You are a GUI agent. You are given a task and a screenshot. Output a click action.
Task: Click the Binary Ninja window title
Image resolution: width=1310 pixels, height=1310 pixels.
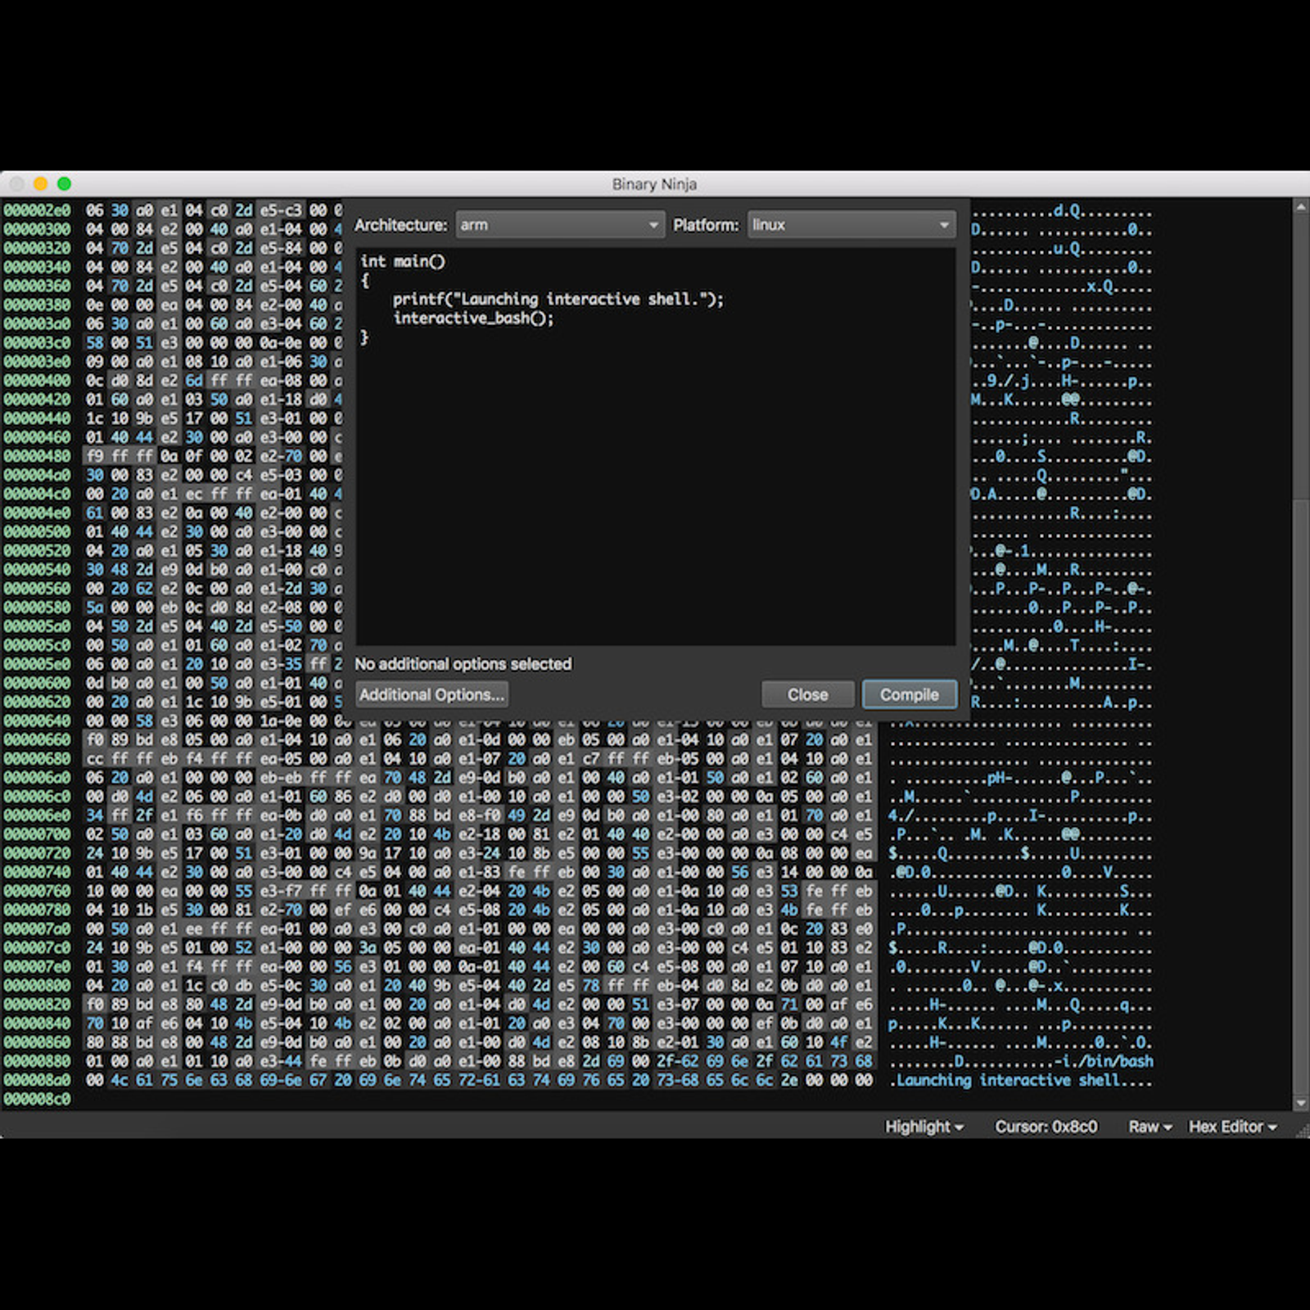(x=654, y=184)
